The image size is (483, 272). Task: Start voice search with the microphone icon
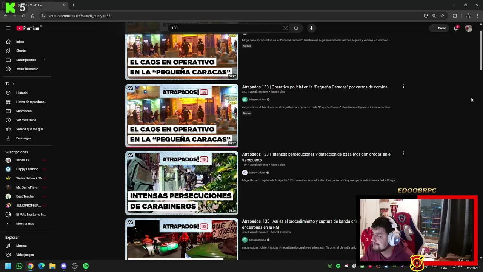click(x=311, y=28)
